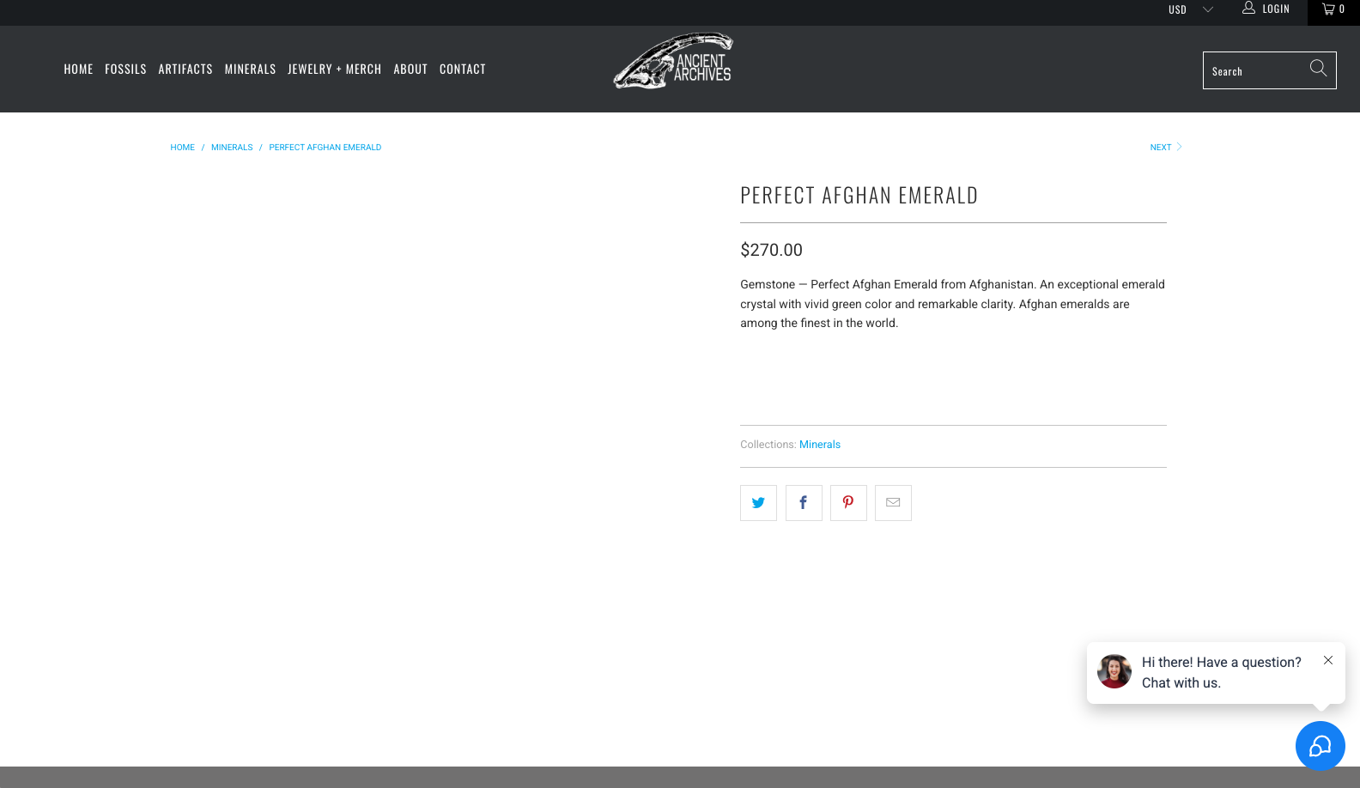Click the Ancient Archives skull logo
Screen dimensions: 1360x788
pyautogui.click(x=673, y=61)
